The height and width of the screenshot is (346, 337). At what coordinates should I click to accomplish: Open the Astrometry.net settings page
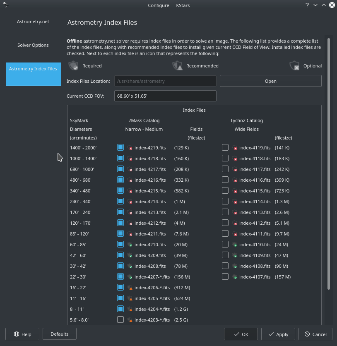pos(33,21)
